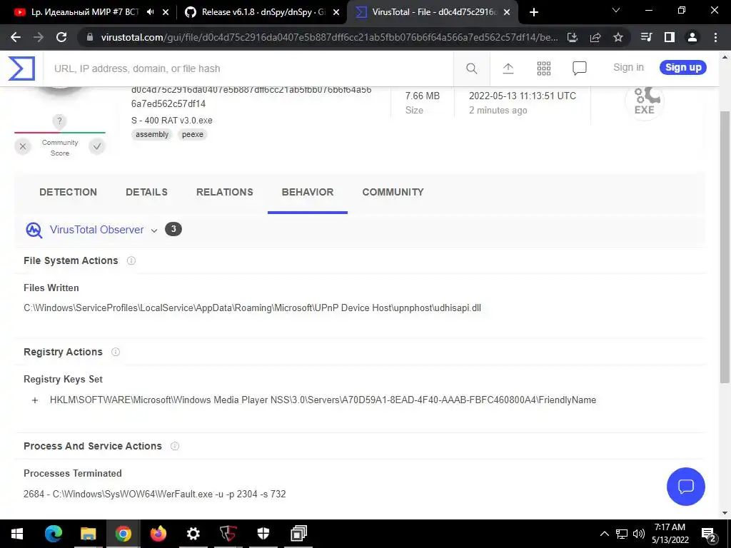
Task: Click the community score question mark
Action: click(59, 121)
